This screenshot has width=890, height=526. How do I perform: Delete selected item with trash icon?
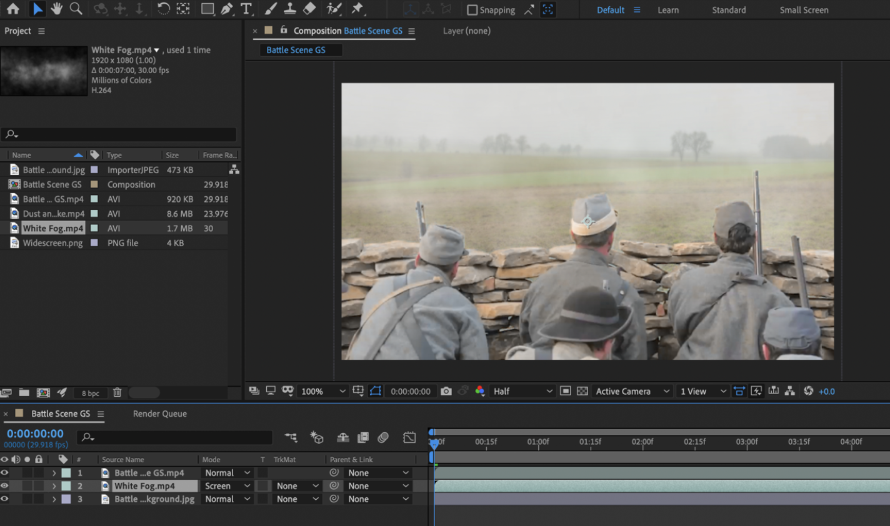coord(117,392)
